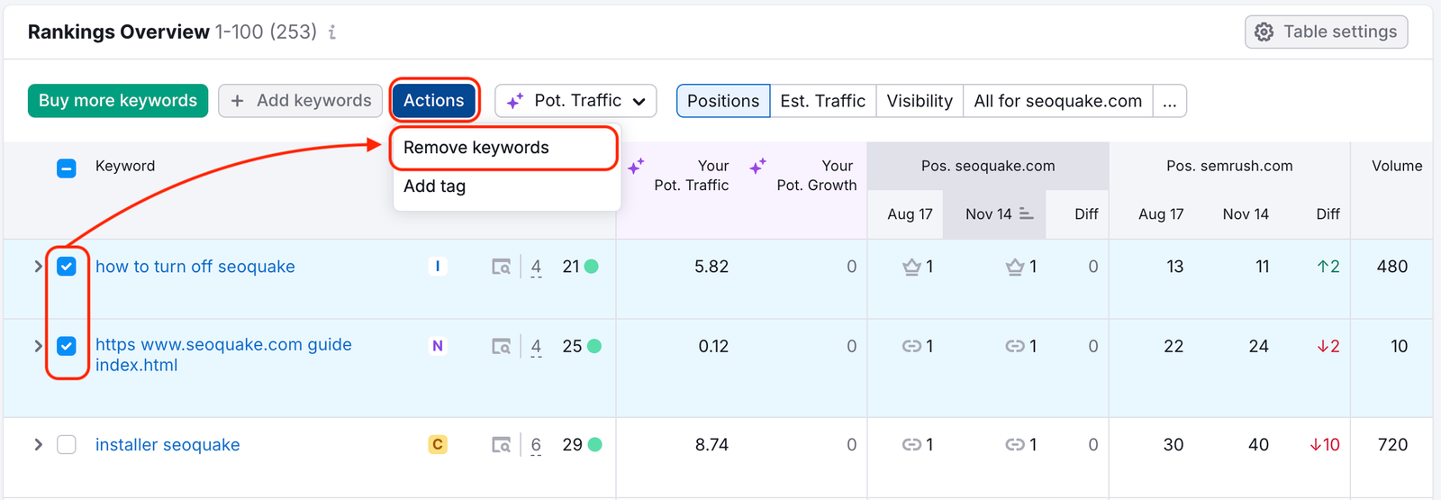
Task: Click sort icon next to Nov 14 seoquake.com
Action: tap(1027, 214)
